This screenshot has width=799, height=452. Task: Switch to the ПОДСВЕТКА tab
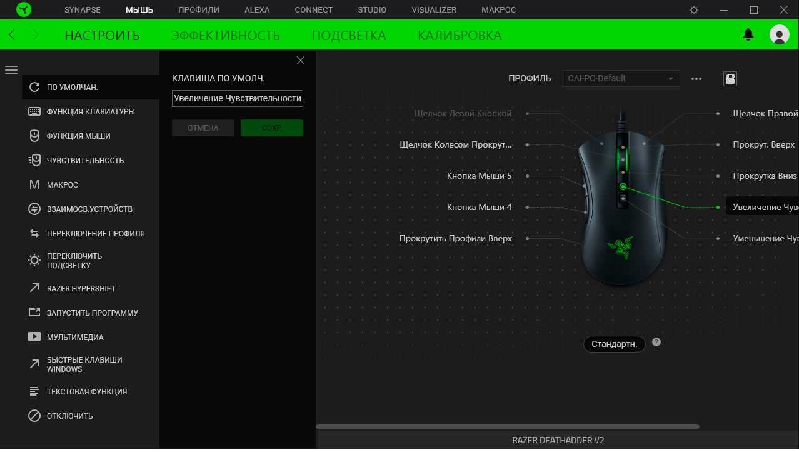(x=348, y=35)
